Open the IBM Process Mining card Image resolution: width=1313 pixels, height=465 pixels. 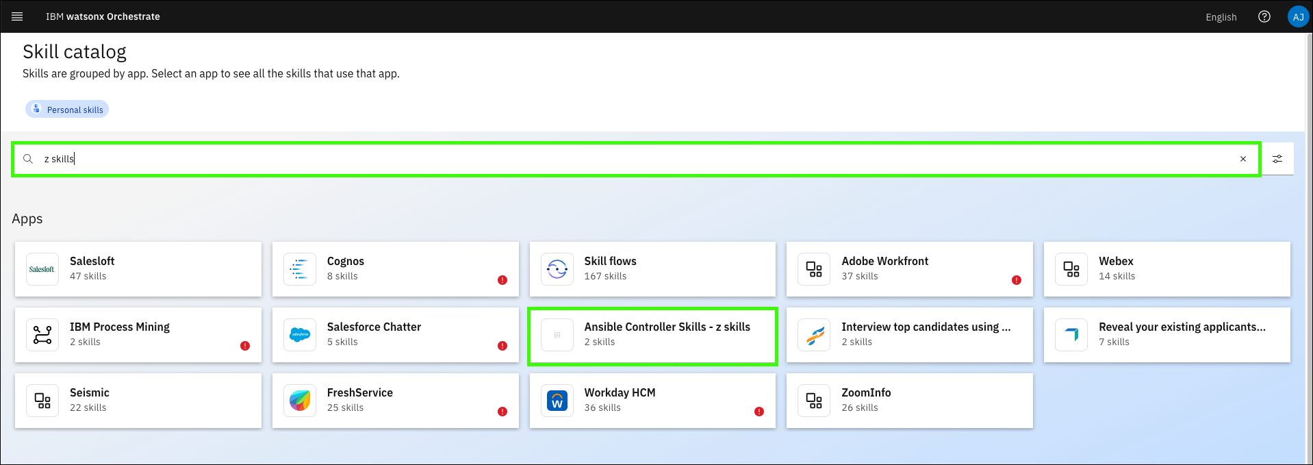coord(138,335)
